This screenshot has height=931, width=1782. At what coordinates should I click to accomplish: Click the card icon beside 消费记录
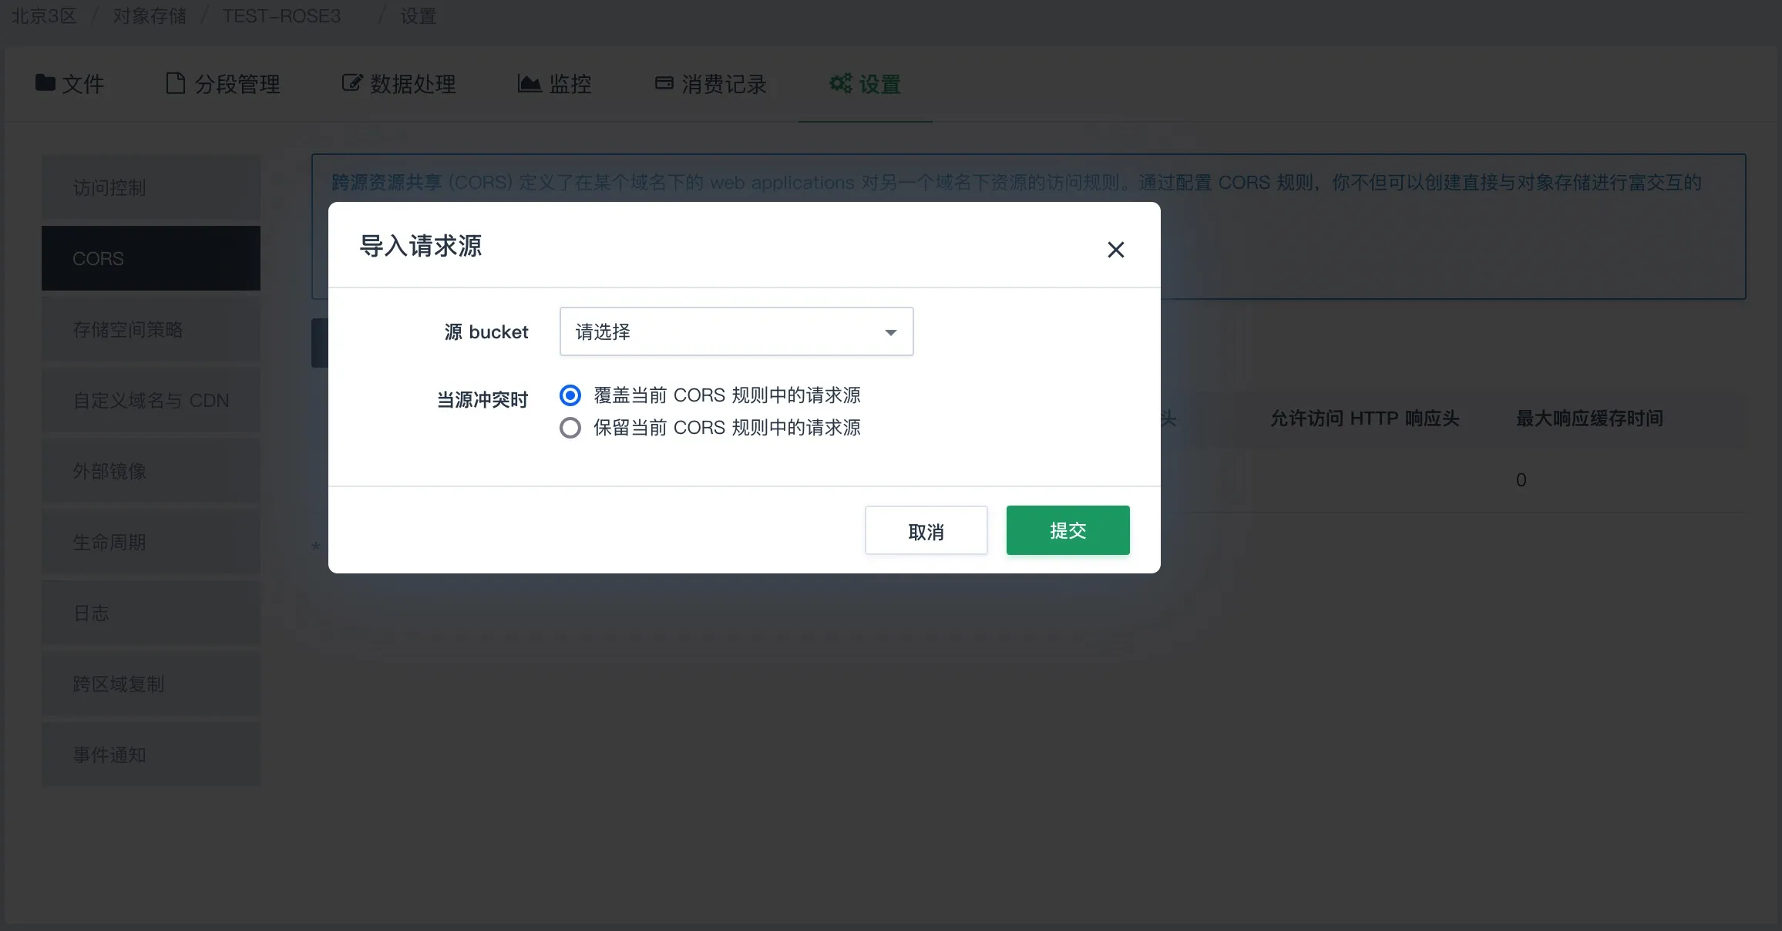(x=664, y=82)
